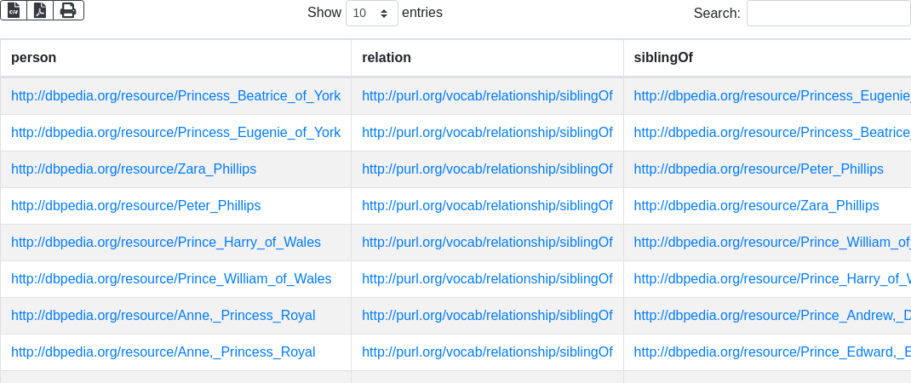
Task: Open Peter_Phillips link in person column
Action: tap(136, 206)
